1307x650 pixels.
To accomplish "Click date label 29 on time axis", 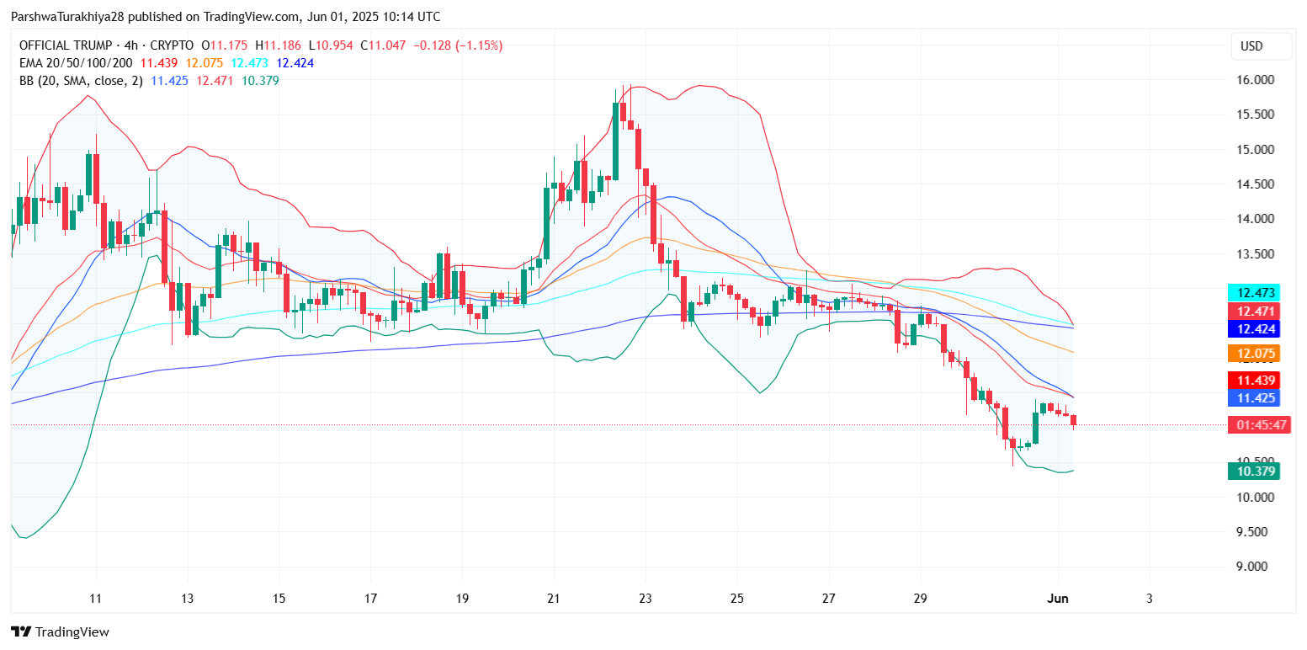I will click(920, 598).
